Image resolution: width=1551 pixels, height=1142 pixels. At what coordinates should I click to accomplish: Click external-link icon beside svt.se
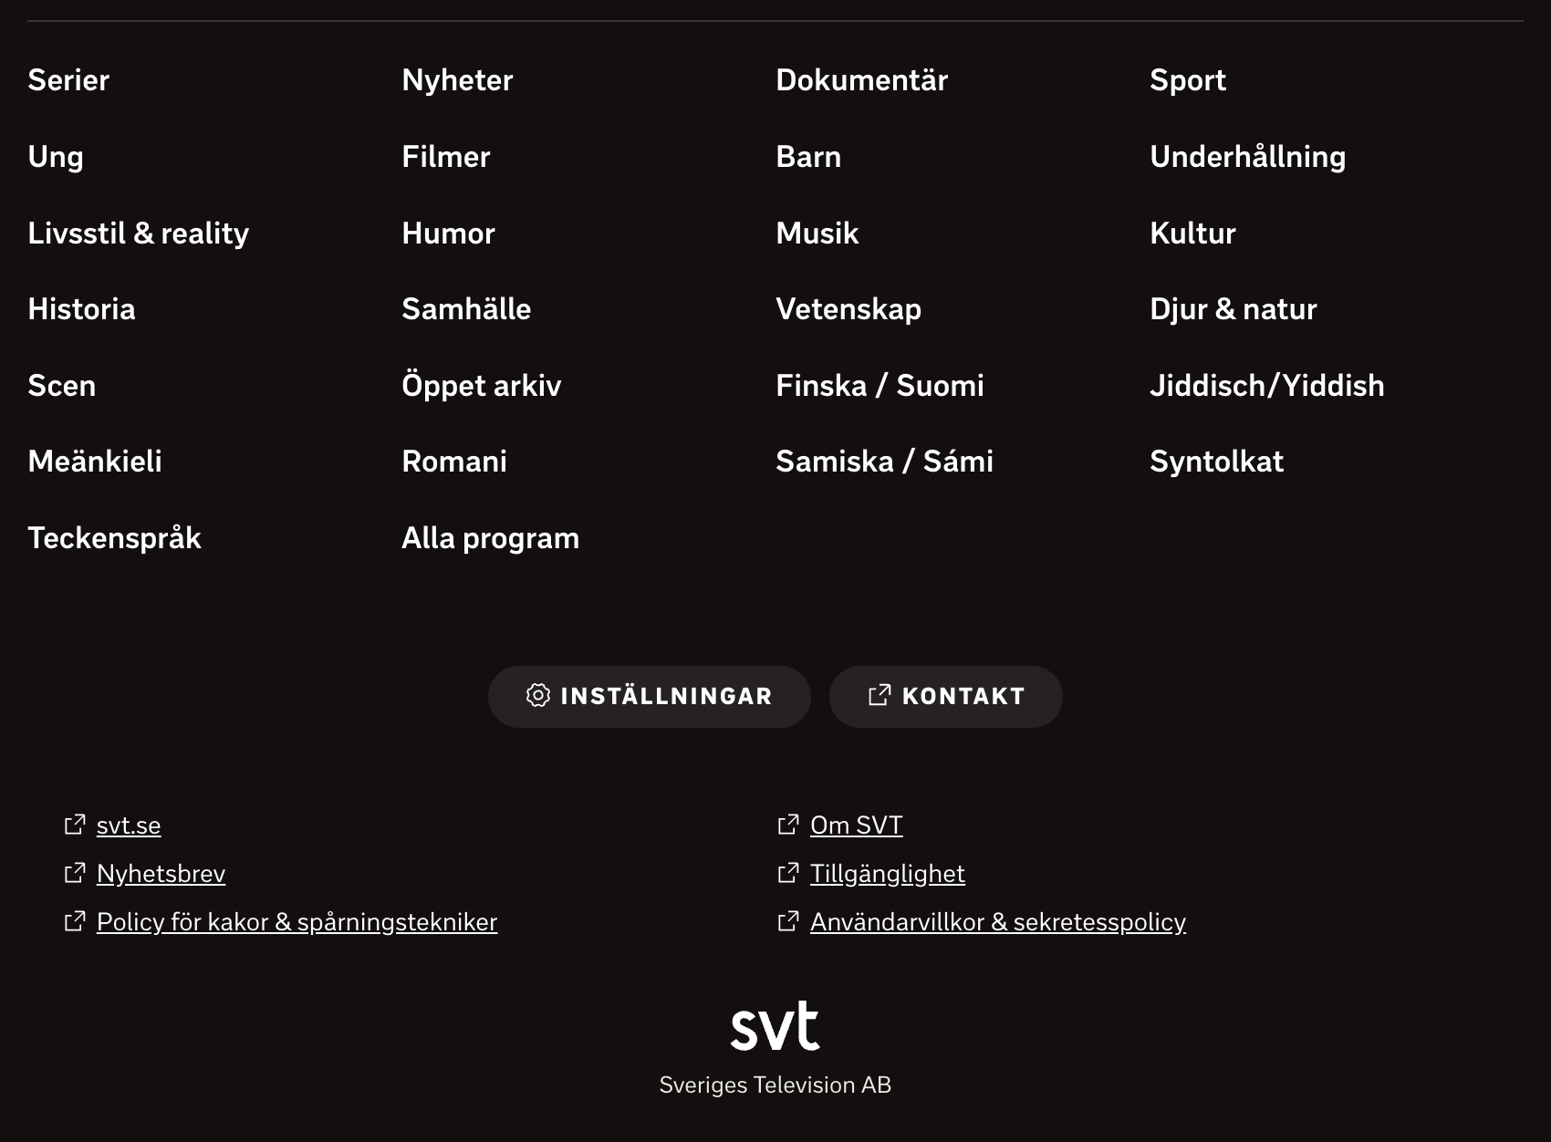[75, 825]
